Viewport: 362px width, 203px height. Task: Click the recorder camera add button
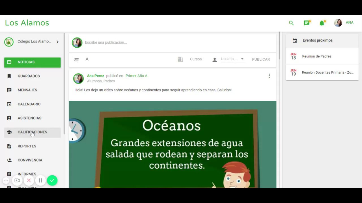[17, 180]
